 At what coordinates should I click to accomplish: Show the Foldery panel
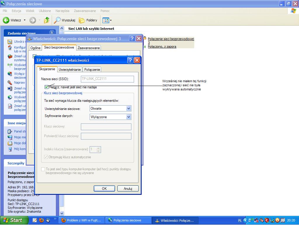coord(88,20)
